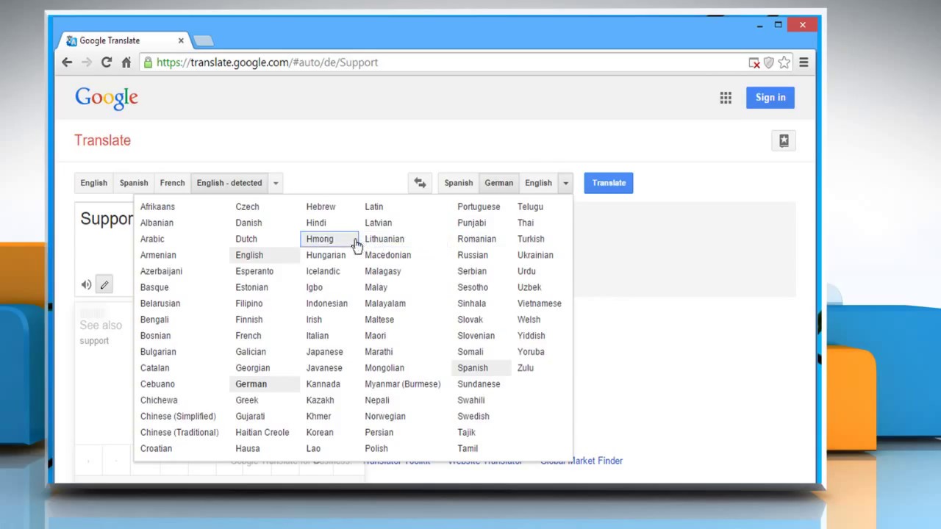Screen dimensions: 941x529
Task: Pick German in the language list
Action: pos(251,384)
